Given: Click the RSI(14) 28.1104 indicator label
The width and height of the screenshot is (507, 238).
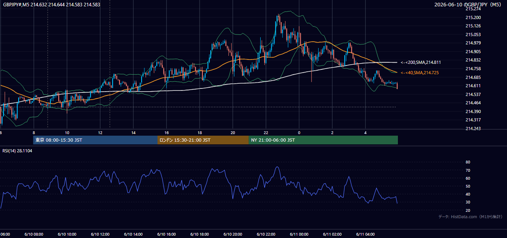Looking at the screenshot, I should [17, 151].
